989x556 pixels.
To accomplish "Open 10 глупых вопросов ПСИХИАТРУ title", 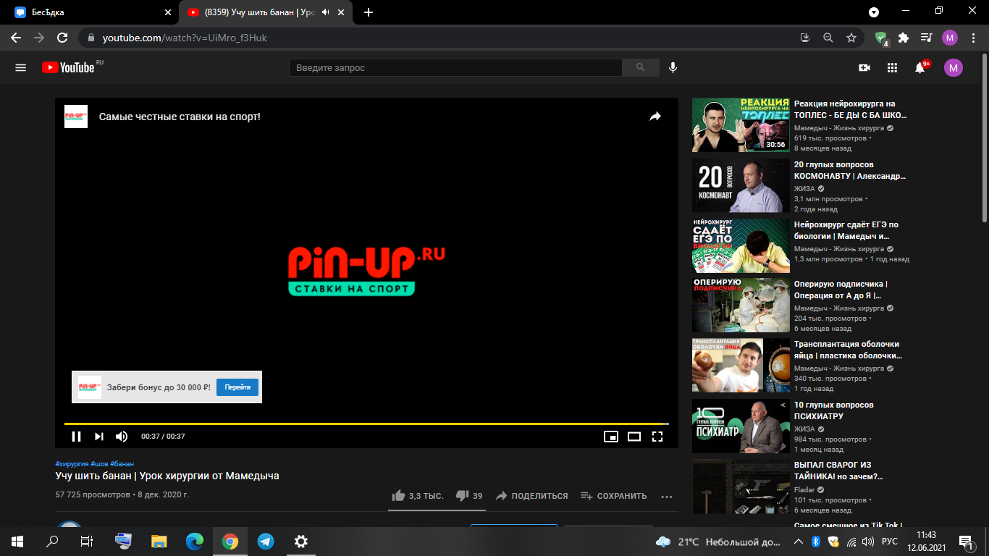I will (834, 410).
